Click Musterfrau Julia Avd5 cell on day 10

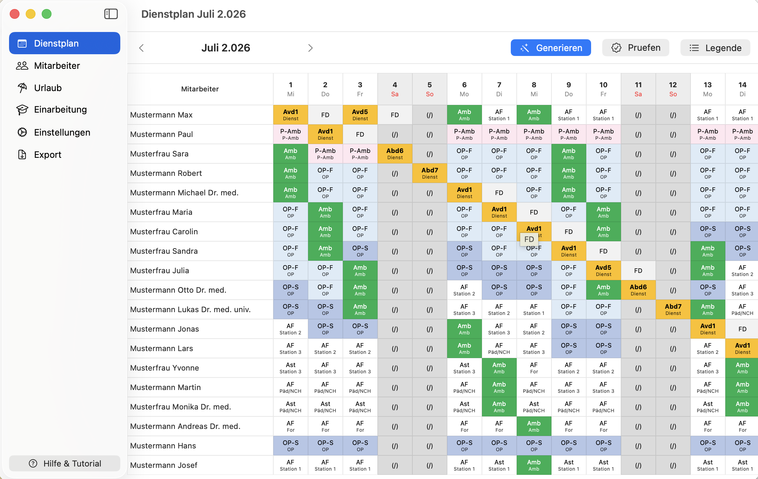click(x=604, y=270)
